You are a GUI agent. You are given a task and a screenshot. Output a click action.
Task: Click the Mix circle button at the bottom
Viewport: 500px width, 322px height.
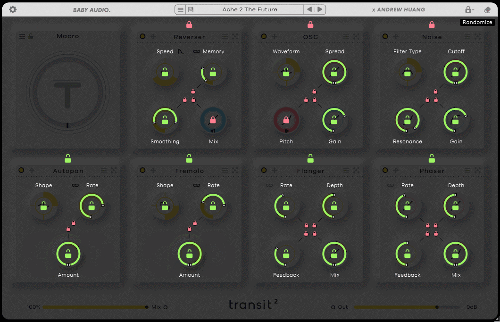[x=166, y=307]
